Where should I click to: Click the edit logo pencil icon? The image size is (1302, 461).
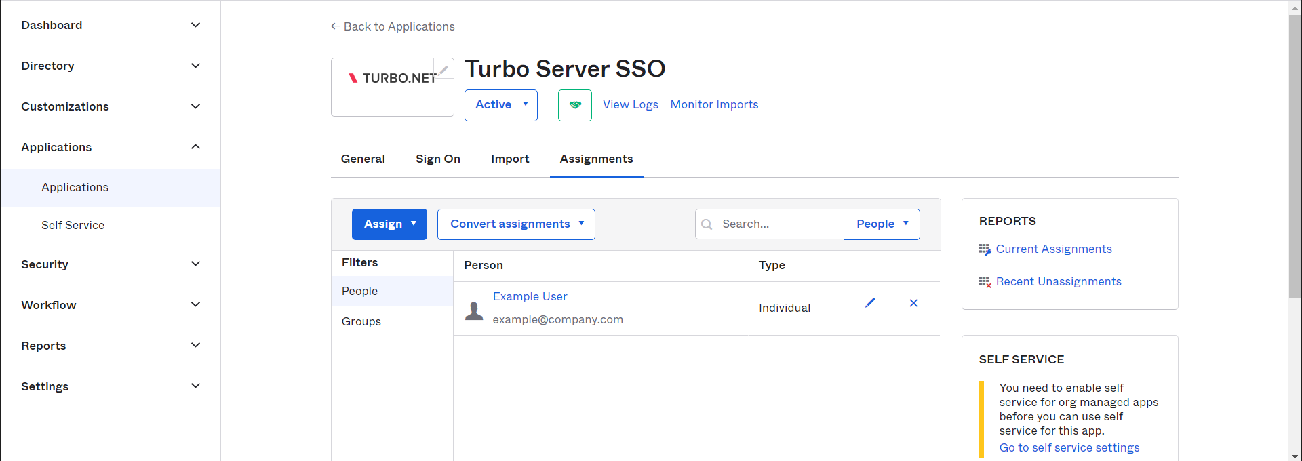pyautogui.click(x=443, y=70)
